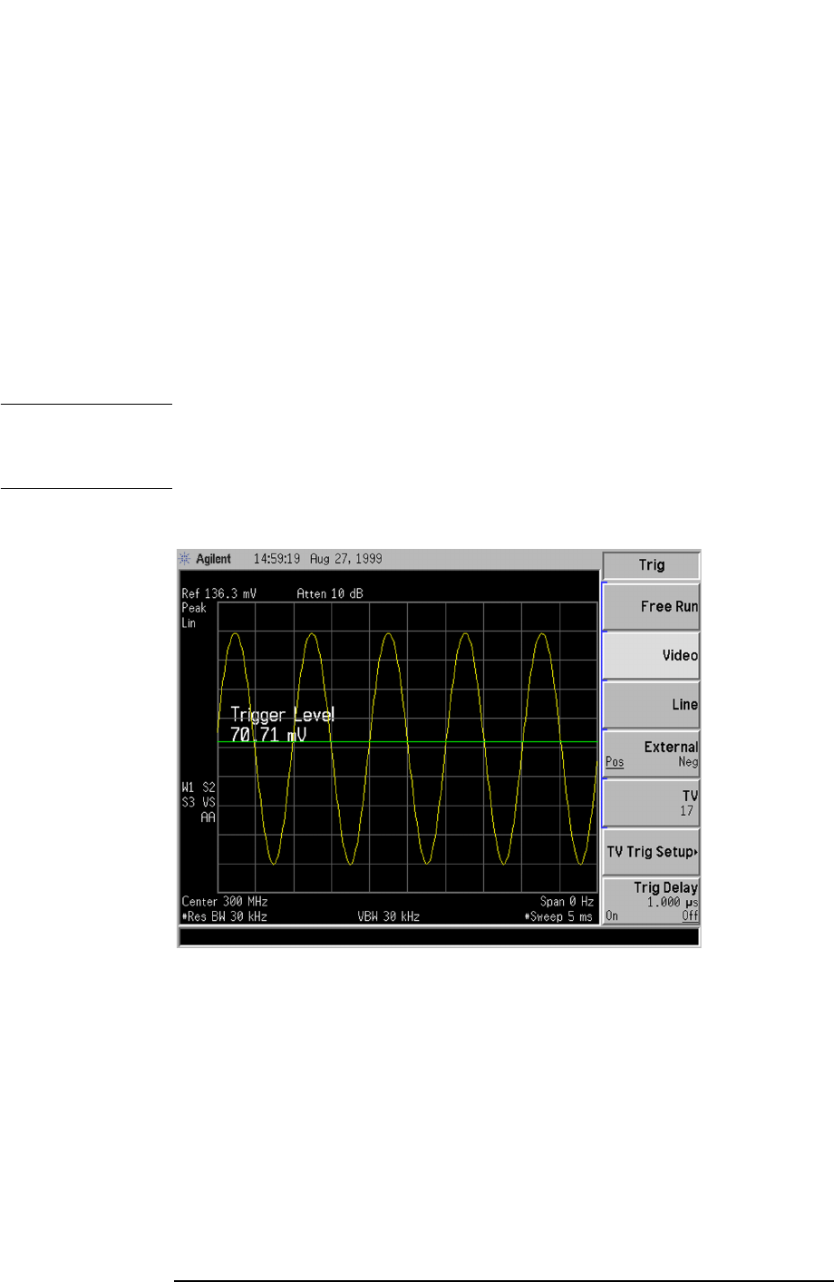Select the TV 17 trigger softkey
The image size is (834, 1282).
pos(652,803)
